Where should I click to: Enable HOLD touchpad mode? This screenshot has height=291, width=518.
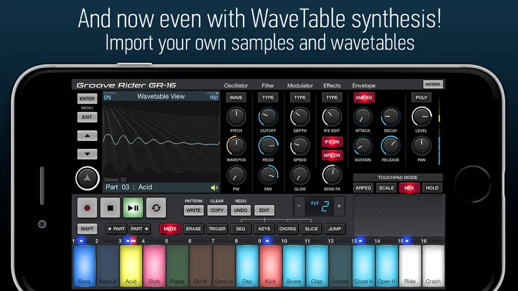click(x=432, y=188)
